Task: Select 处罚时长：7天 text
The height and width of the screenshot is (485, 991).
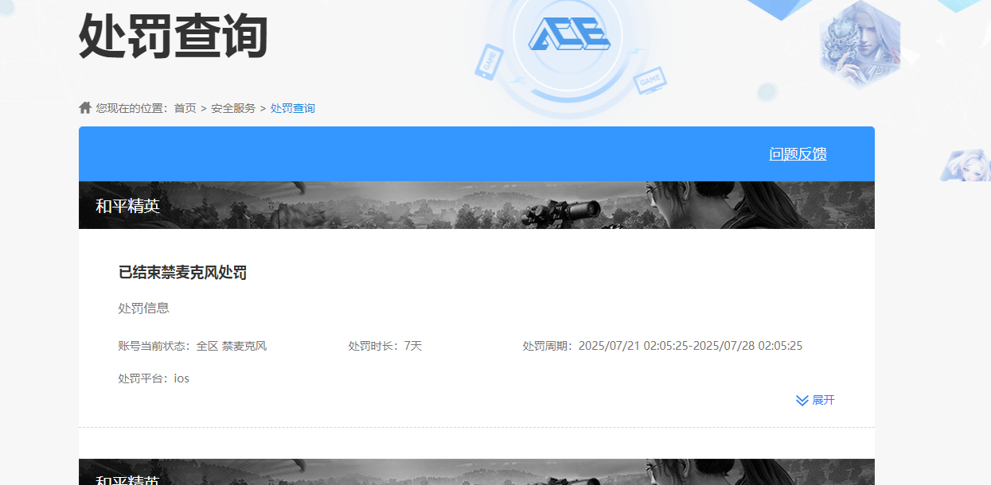Action: click(x=385, y=346)
